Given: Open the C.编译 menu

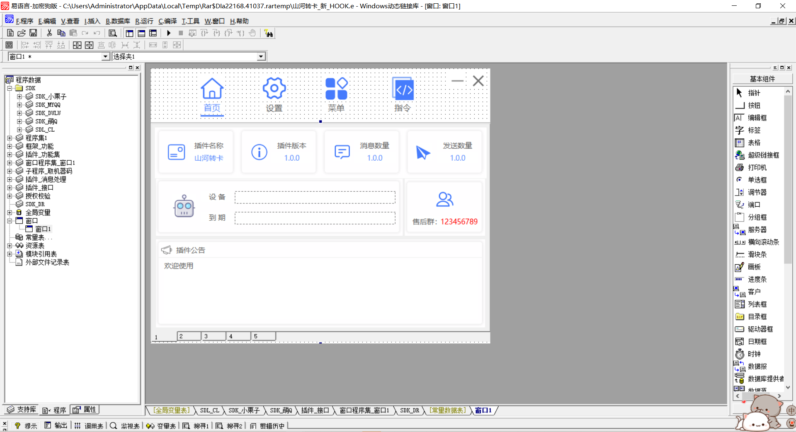Looking at the screenshot, I should pos(167,21).
